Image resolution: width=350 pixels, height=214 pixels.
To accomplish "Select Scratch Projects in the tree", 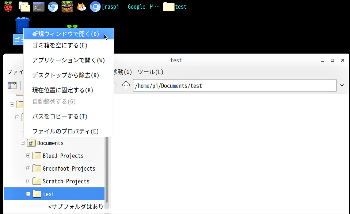I will pos(66,181).
